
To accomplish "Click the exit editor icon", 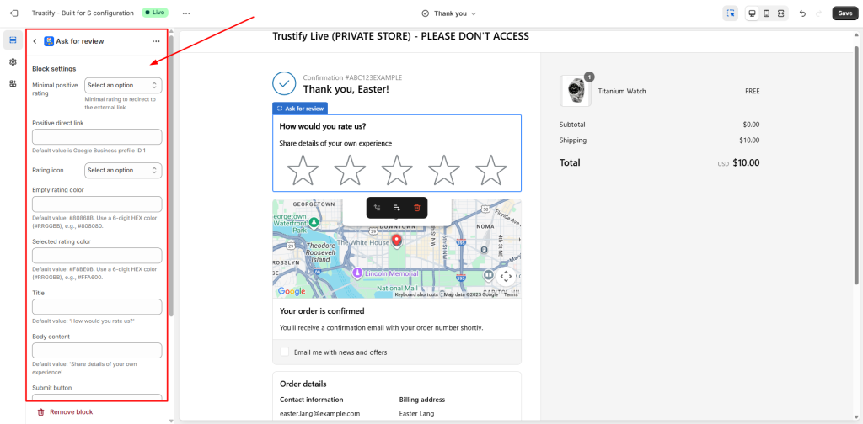I will [14, 13].
